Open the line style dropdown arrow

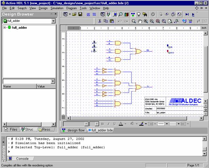click(167, 124)
